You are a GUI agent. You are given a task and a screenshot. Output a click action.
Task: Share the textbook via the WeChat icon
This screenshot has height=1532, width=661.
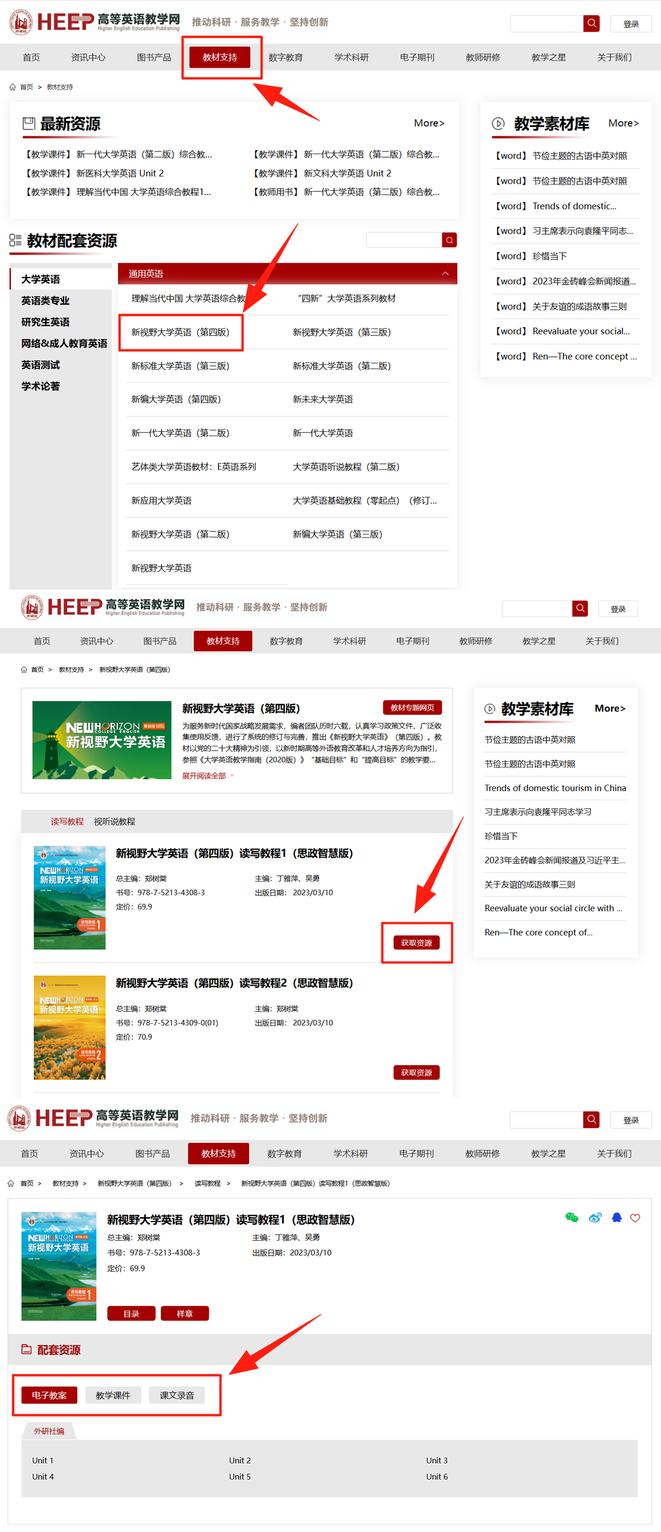571,1218
